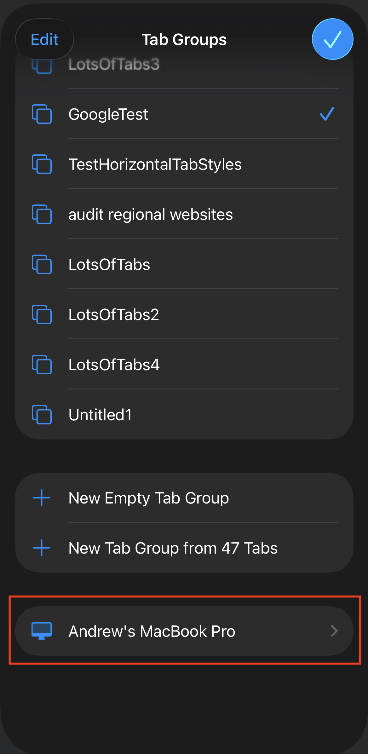368x754 pixels.
Task: Tap the tab group icon beside Untitled1
Action: (42, 415)
